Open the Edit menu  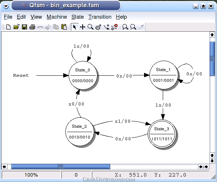21,17
